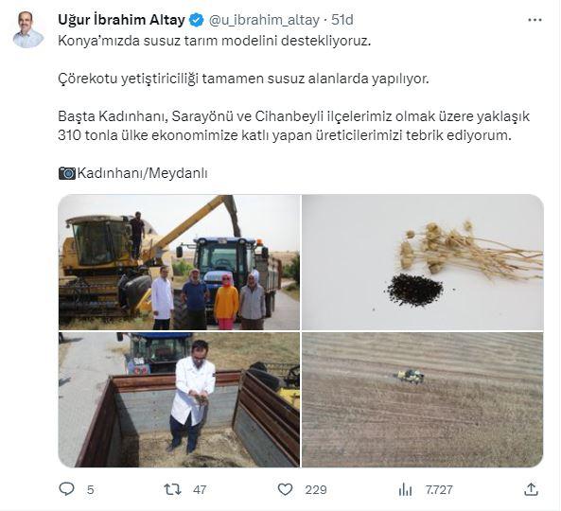Open the @u_ibrahim_altay handle link
The height and width of the screenshot is (511, 561).
coord(264,20)
